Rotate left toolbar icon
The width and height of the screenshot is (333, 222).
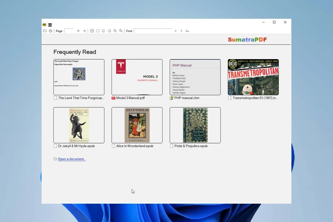104,31
